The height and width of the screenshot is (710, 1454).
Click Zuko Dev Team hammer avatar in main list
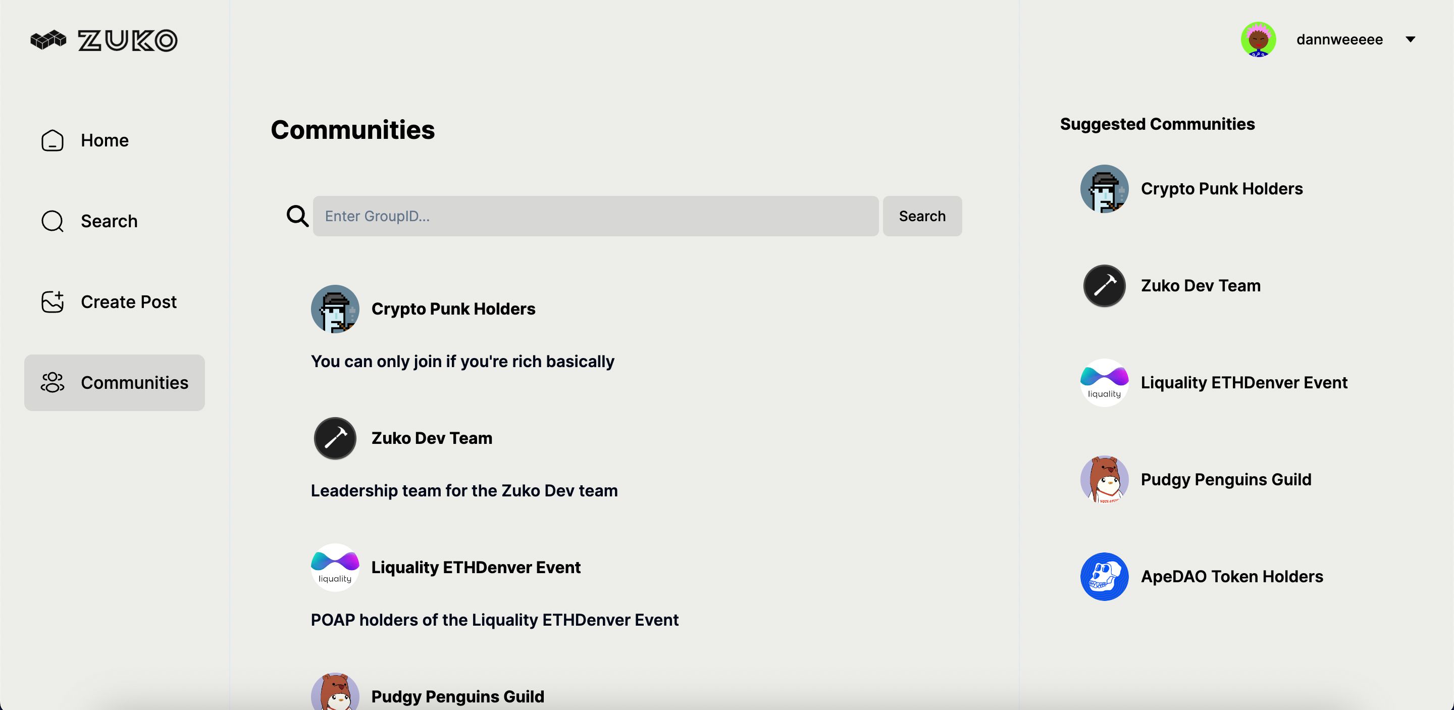335,438
